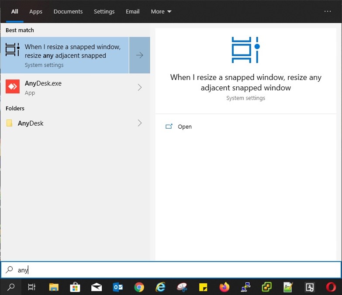Open Task View from the taskbar
This screenshot has width=342, height=295.
[x=31, y=287]
